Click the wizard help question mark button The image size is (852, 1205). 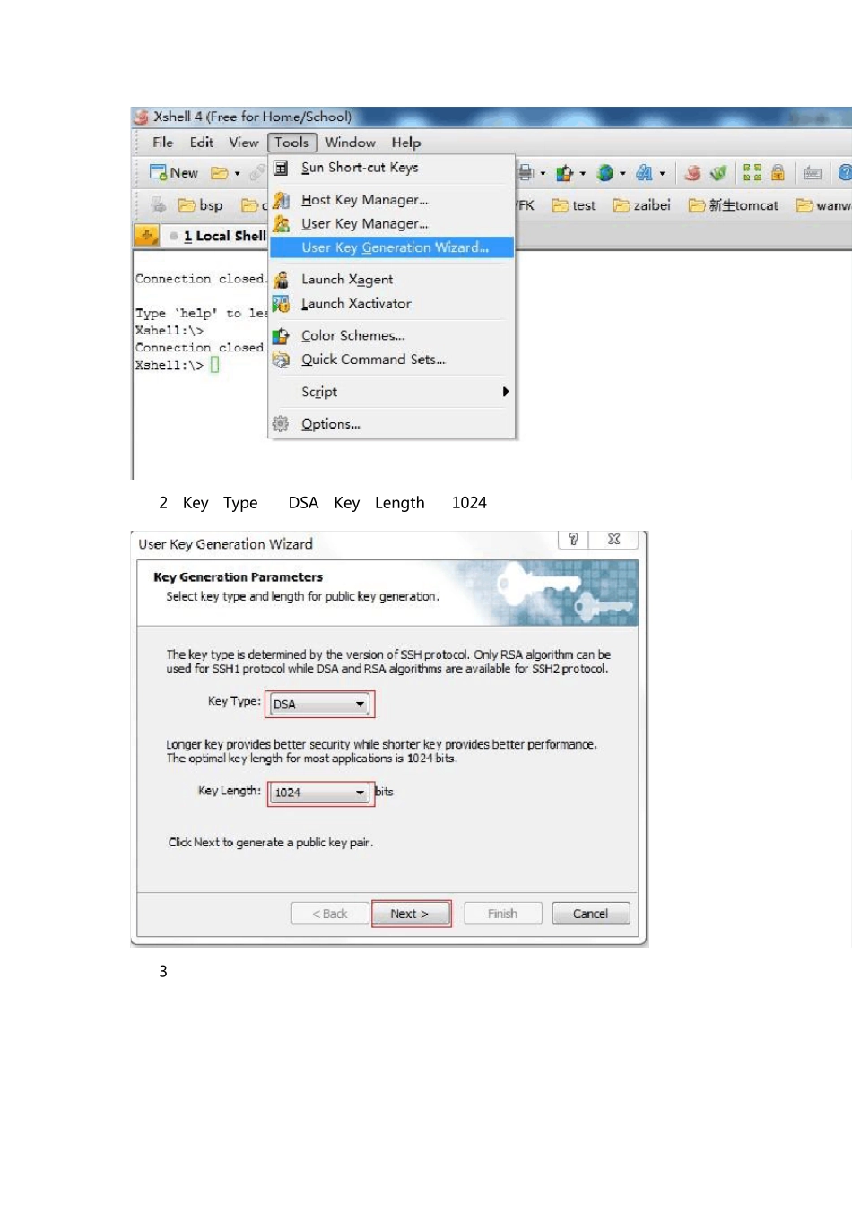[x=573, y=539]
